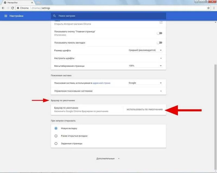217x173 pixels.
Task: Click the search magnifier icon
Action: [x=55, y=16]
